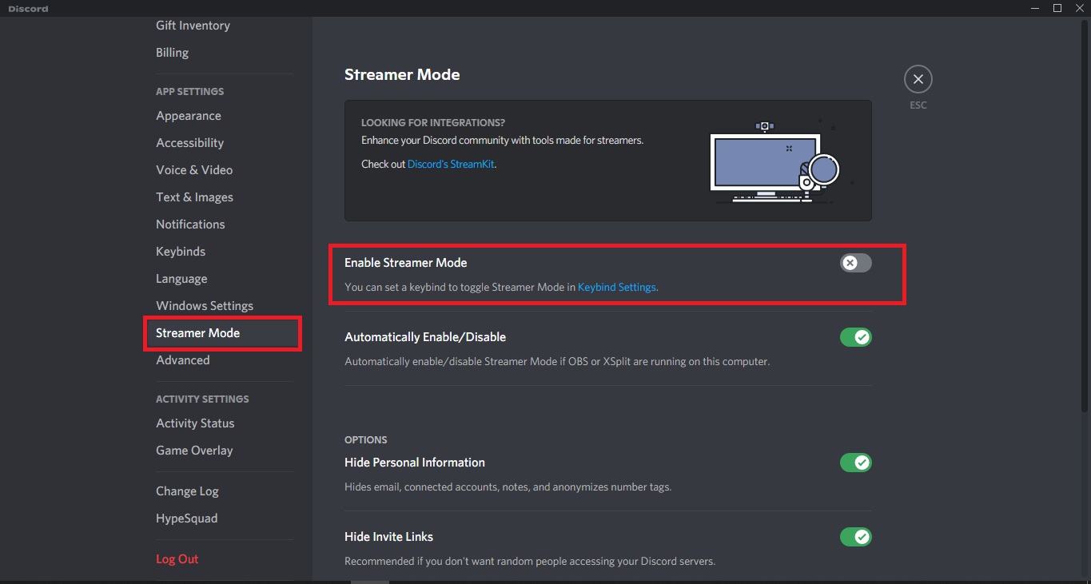Click the ACTIVITY SETTINGS section header
Image resolution: width=1091 pixels, height=584 pixels.
pyautogui.click(x=202, y=399)
